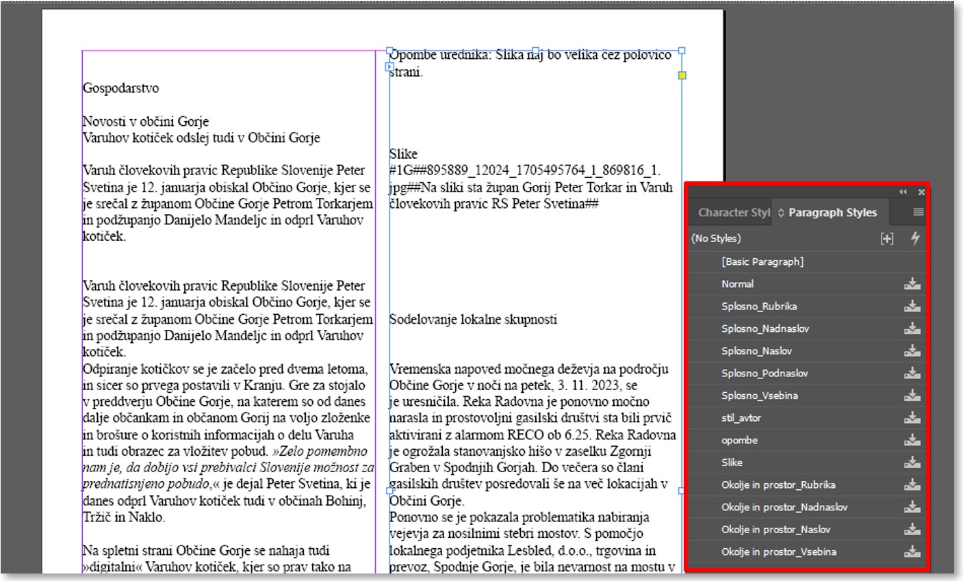Apply the [Basic Paragraph] style
Viewport: 963px width, 581px height.
click(762, 261)
